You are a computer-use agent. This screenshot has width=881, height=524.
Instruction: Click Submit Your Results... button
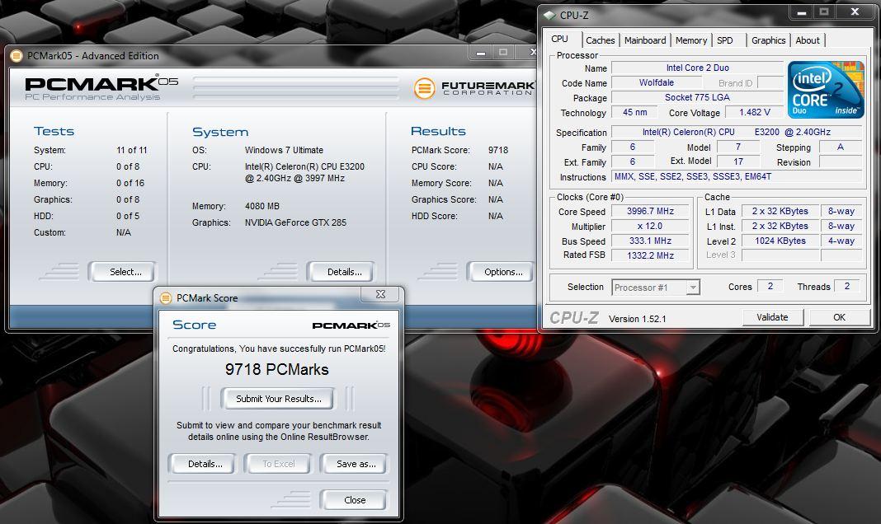(279, 399)
